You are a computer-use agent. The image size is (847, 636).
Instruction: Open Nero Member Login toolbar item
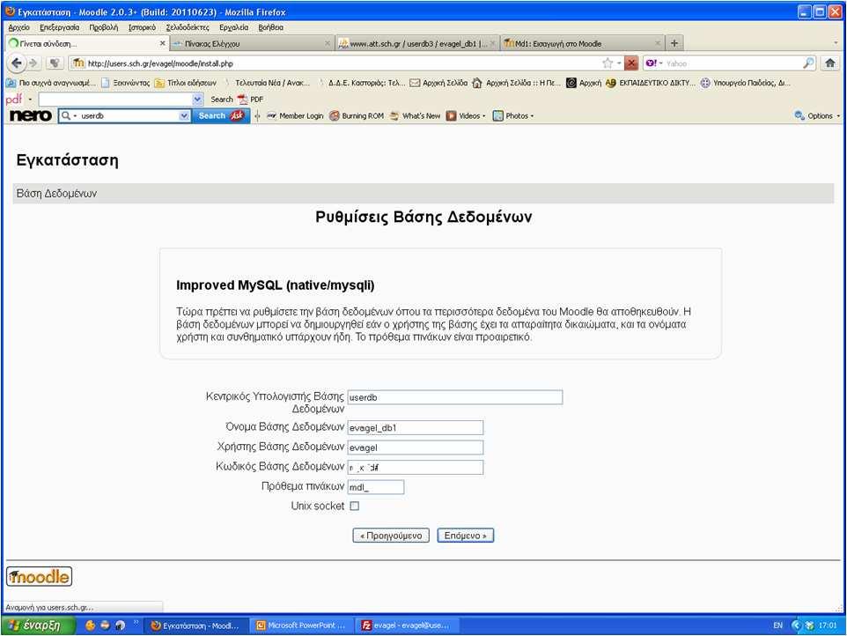coord(295,115)
